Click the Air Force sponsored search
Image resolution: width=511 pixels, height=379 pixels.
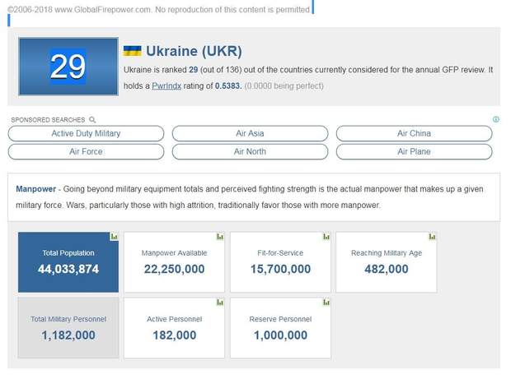tap(86, 151)
